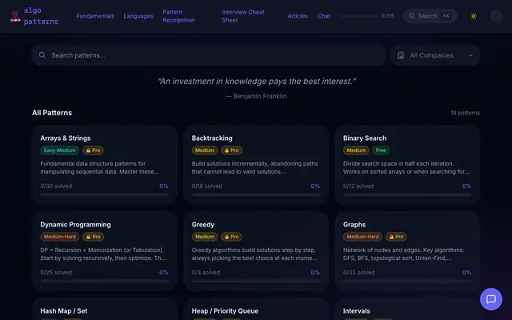Click the investment in knowledge quote
This screenshot has height=320, width=512.
[256, 82]
